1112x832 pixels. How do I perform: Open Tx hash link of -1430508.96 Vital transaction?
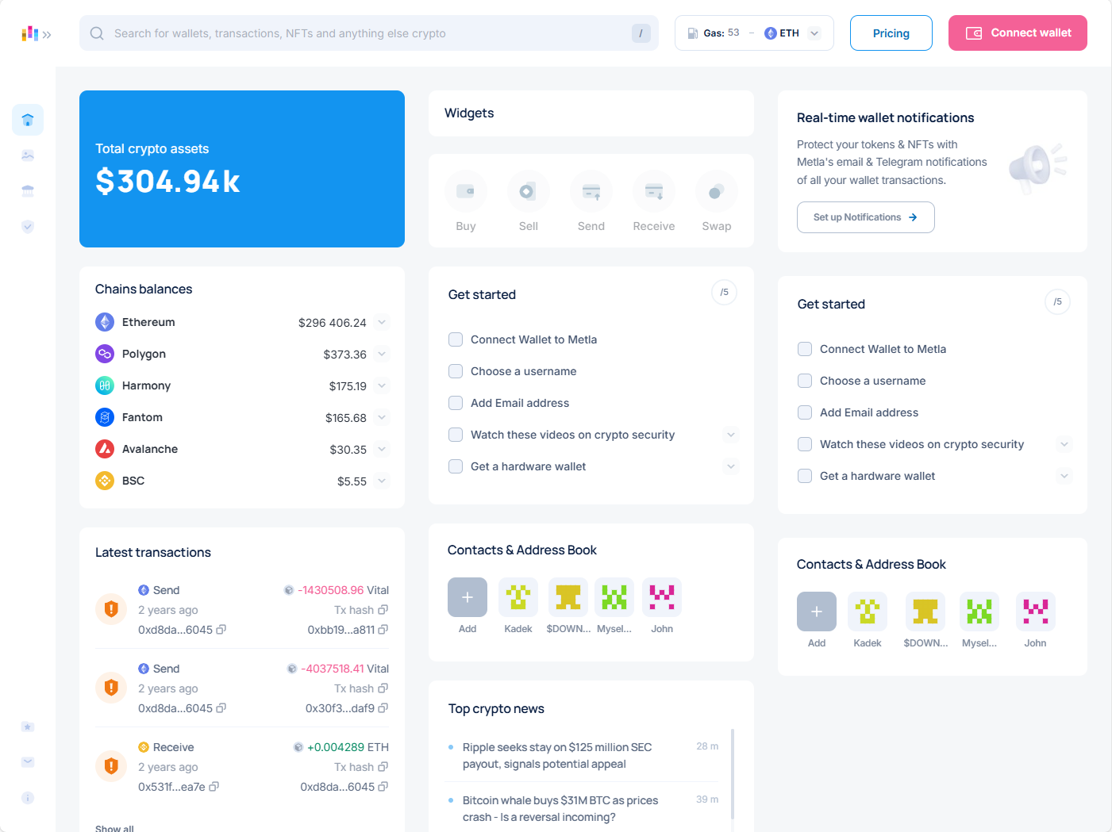click(x=361, y=610)
